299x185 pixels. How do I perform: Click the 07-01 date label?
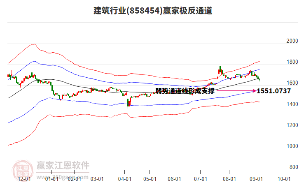click(x=201, y=179)
